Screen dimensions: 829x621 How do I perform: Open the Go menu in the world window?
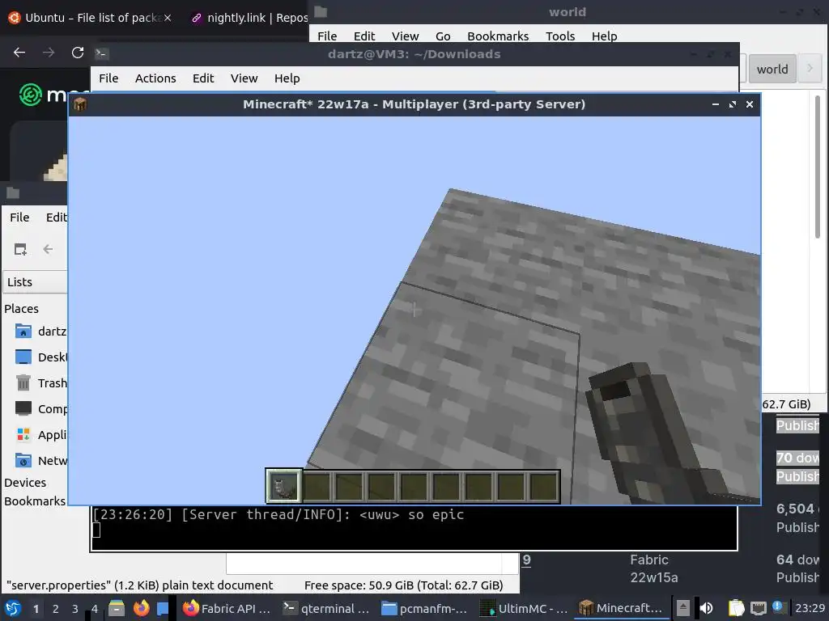point(443,36)
